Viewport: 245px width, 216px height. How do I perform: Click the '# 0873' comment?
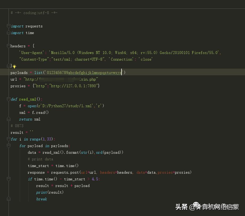pos(17,126)
